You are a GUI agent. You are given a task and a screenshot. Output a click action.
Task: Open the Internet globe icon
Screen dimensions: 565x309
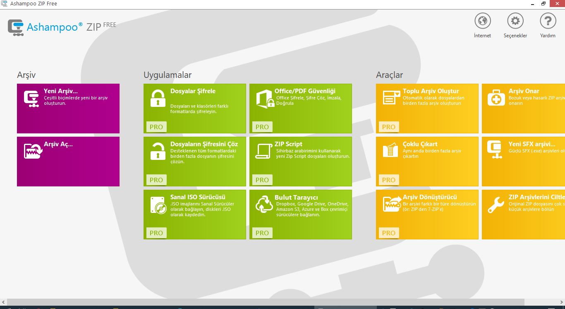[x=482, y=21]
